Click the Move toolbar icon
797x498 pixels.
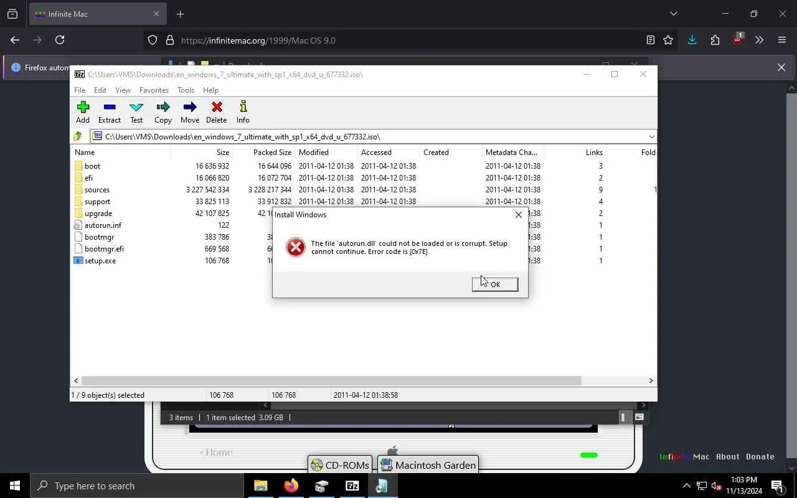190,112
